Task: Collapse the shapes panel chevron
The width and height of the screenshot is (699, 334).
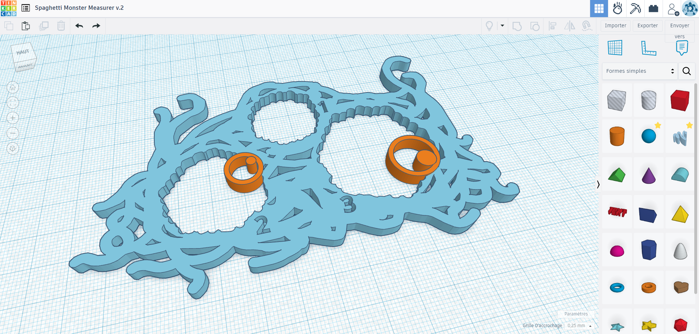Action: (x=598, y=184)
